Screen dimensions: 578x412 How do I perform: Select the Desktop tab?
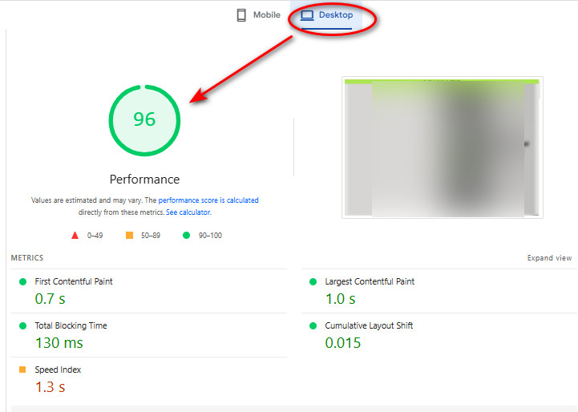click(x=326, y=15)
